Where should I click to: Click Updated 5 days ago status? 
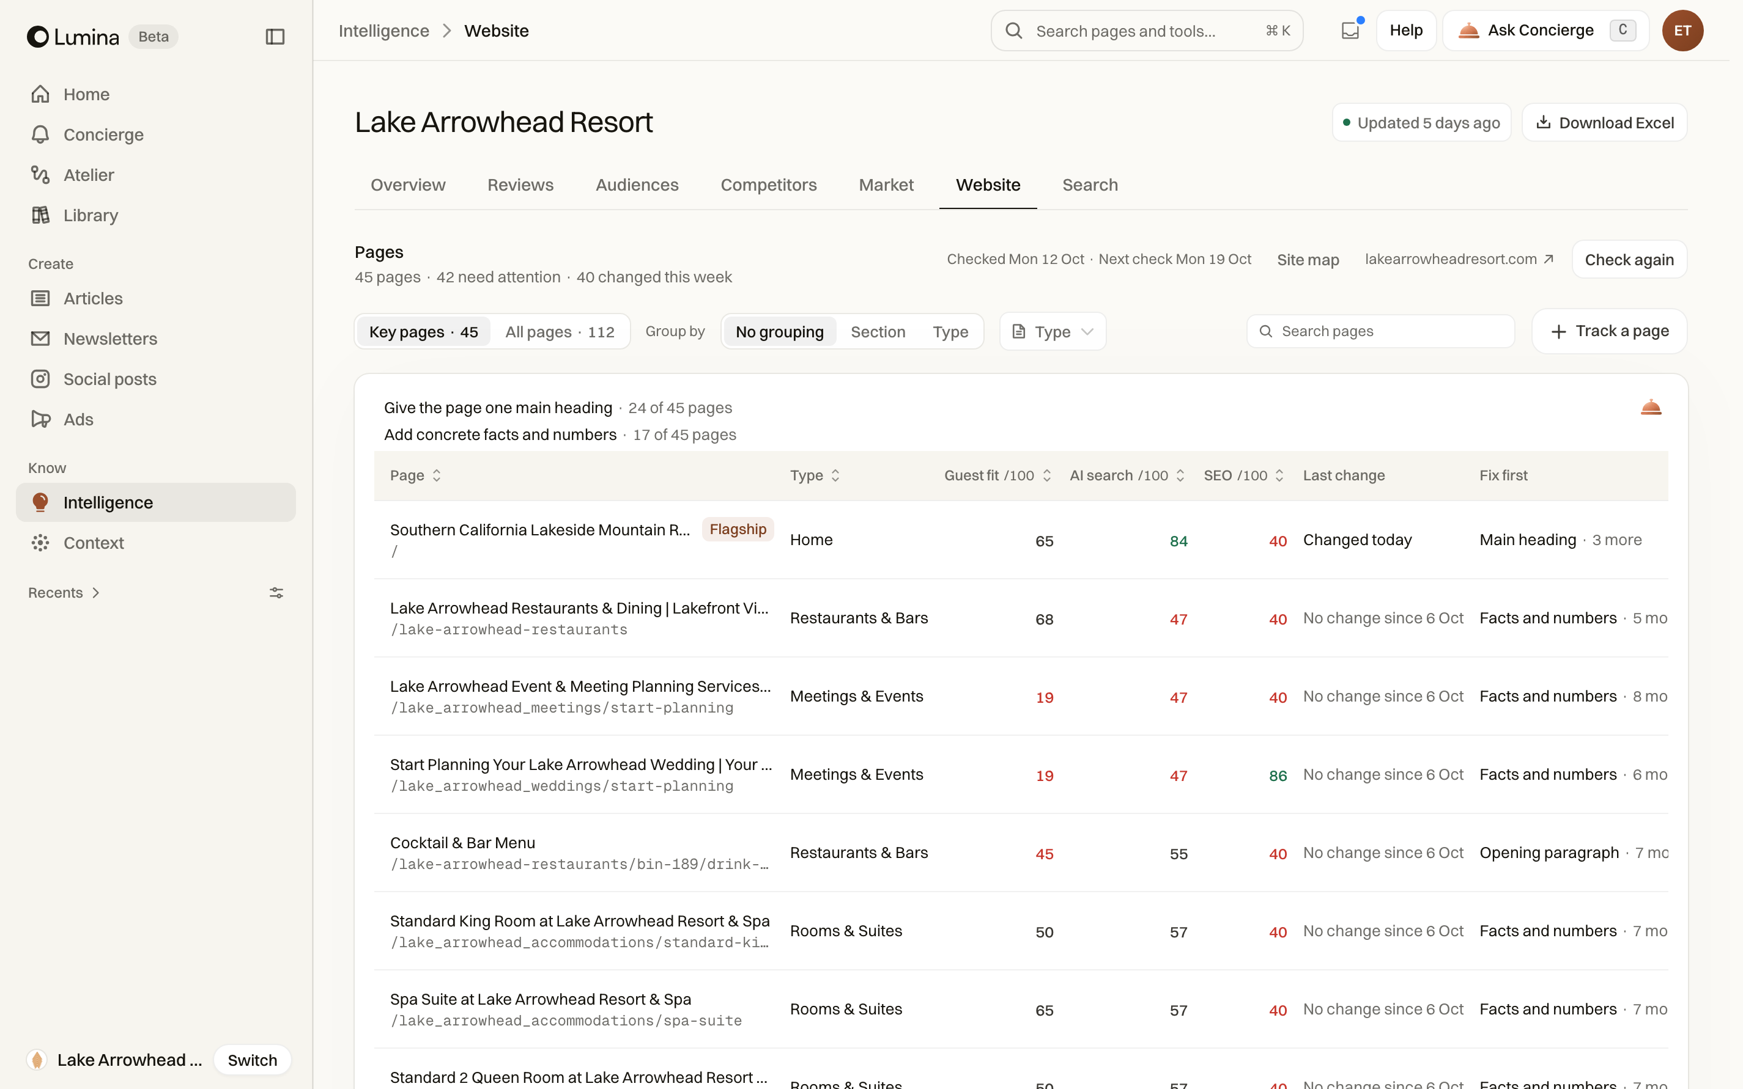(1421, 122)
